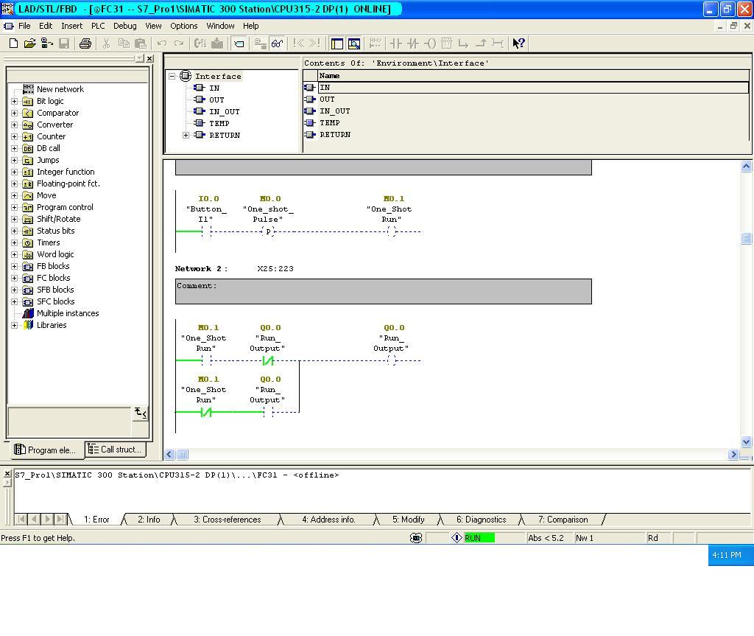Expand the Timers folder in the element catalog
Viewport: 754px width, 636px height.
13,242
